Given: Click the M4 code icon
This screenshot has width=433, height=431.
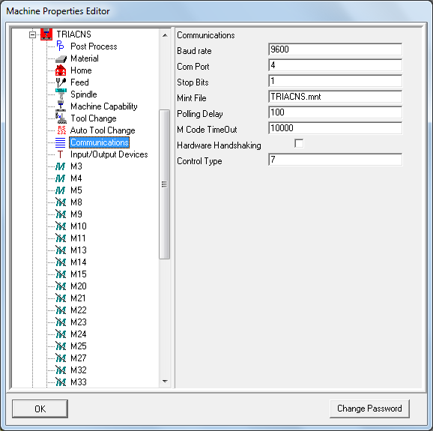Looking at the screenshot, I should [61, 178].
